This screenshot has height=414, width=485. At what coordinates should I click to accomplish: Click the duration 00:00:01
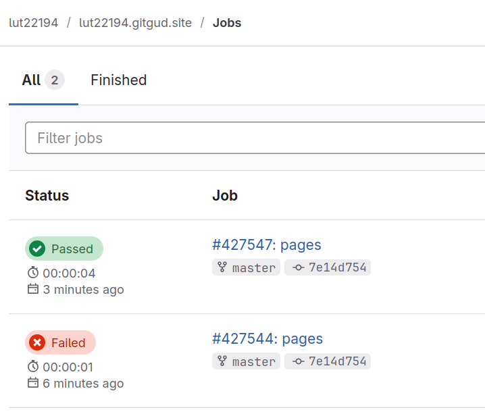point(68,367)
